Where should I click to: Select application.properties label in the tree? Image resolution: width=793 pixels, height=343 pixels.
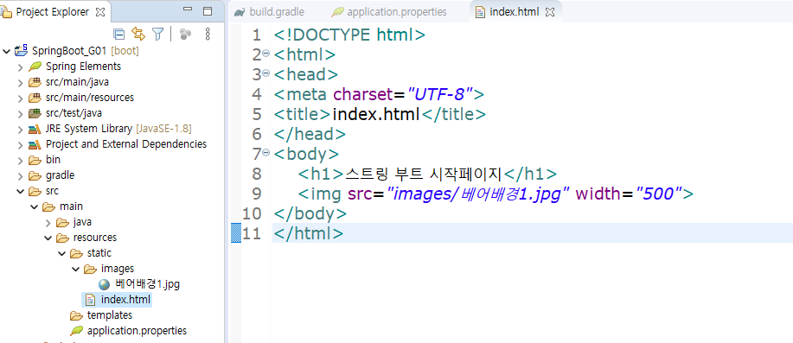[x=137, y=331]
